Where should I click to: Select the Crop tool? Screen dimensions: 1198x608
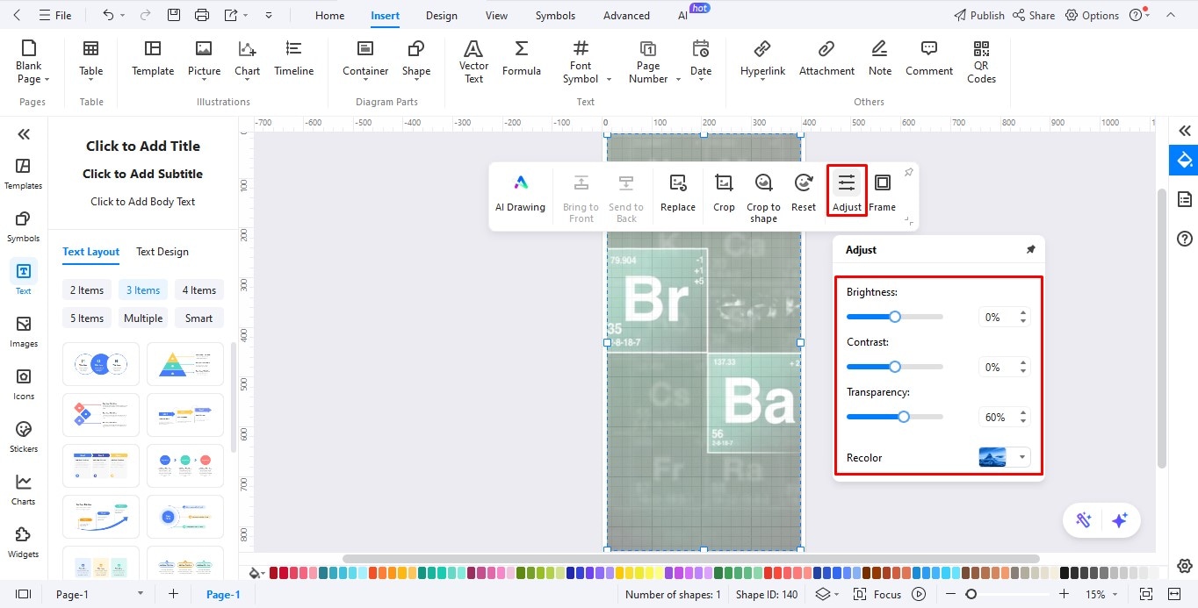tap(724, 191)
